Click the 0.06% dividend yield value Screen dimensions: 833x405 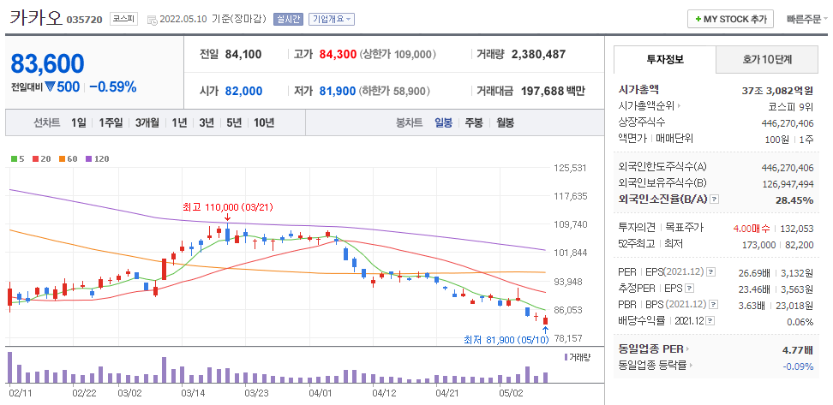800,322
